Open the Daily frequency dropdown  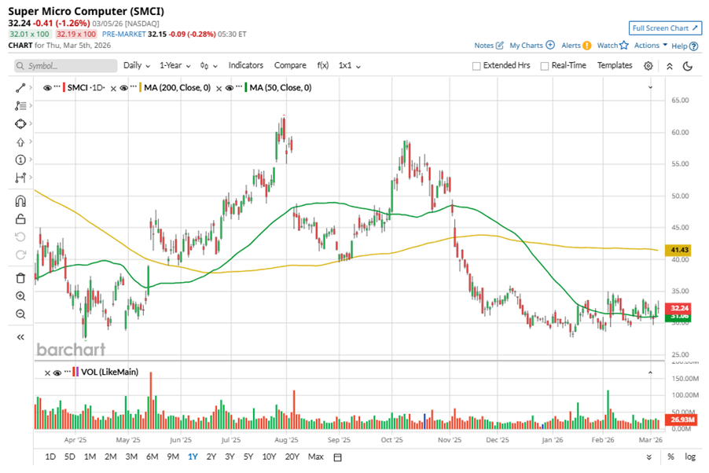click(137, 65)
